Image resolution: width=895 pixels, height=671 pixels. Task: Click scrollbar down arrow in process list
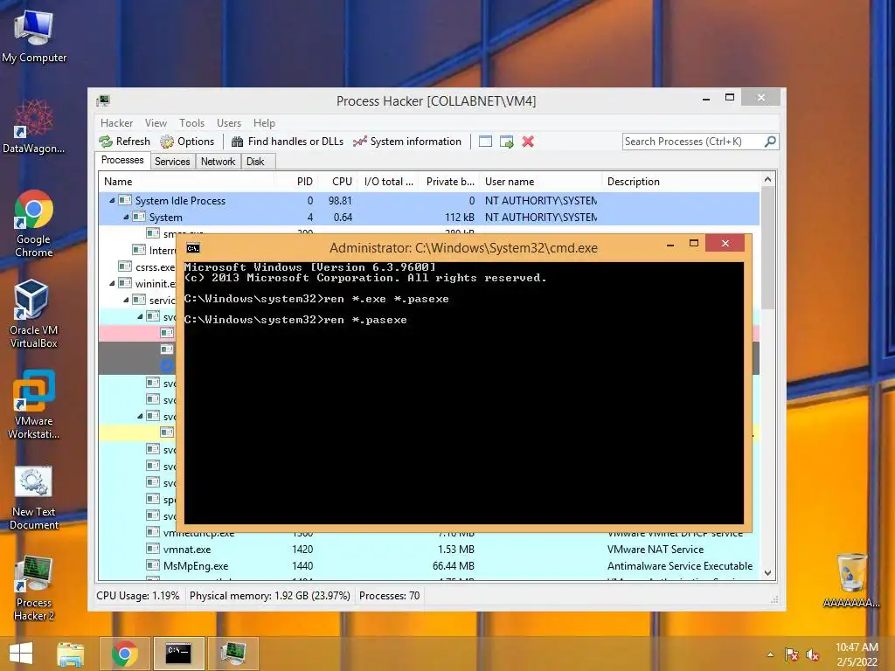767,573
